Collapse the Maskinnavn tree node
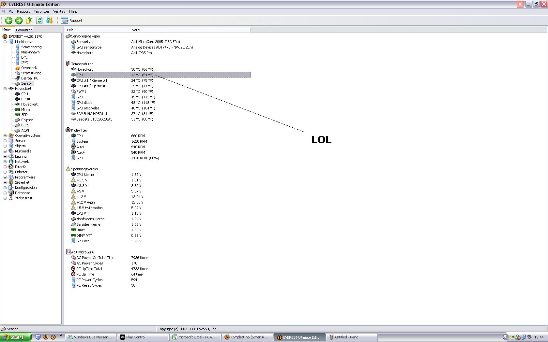 [5, 42]
